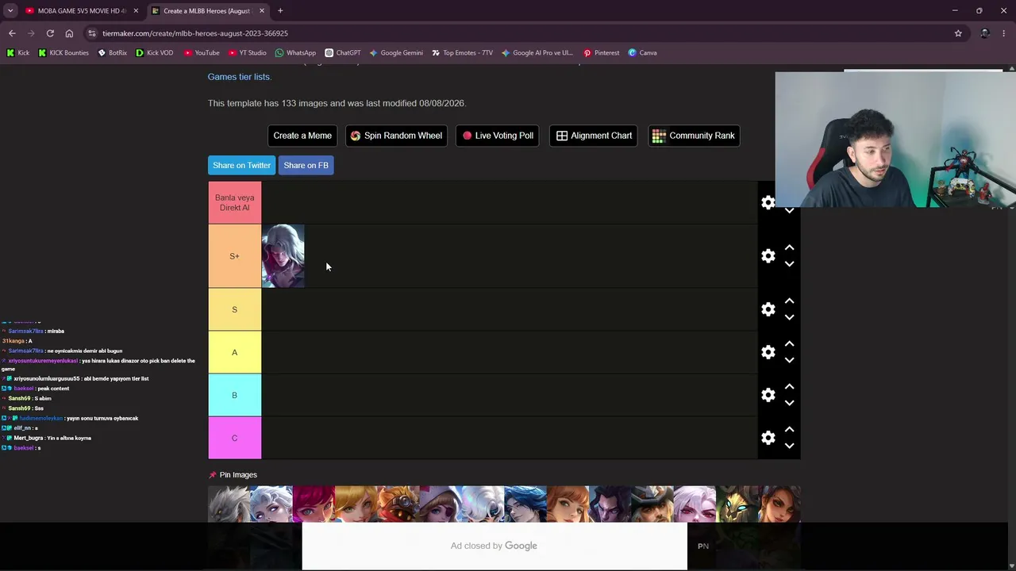Click the magenta C tier label

[x=234, y=438]
